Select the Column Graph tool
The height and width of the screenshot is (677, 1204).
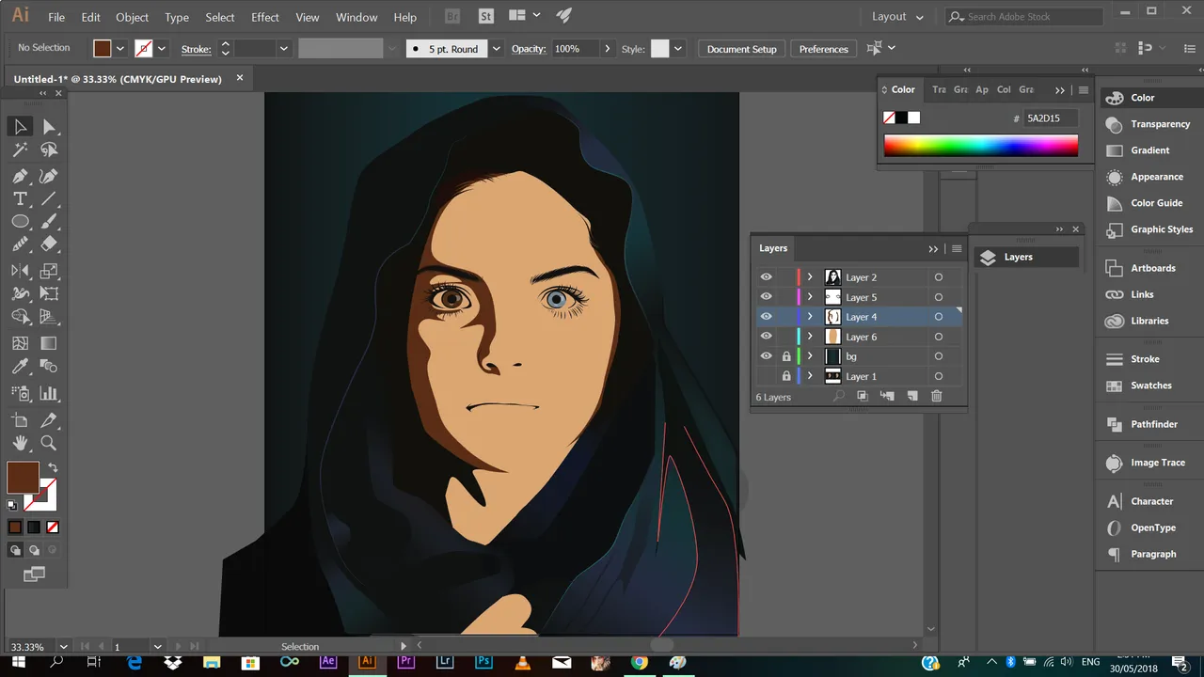(x=49, y=394)
